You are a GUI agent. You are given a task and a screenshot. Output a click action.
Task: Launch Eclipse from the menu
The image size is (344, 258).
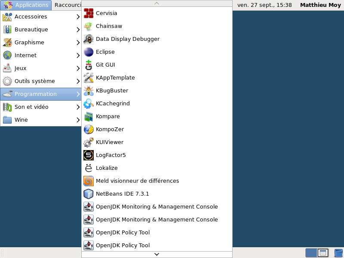tap(157, 52)
